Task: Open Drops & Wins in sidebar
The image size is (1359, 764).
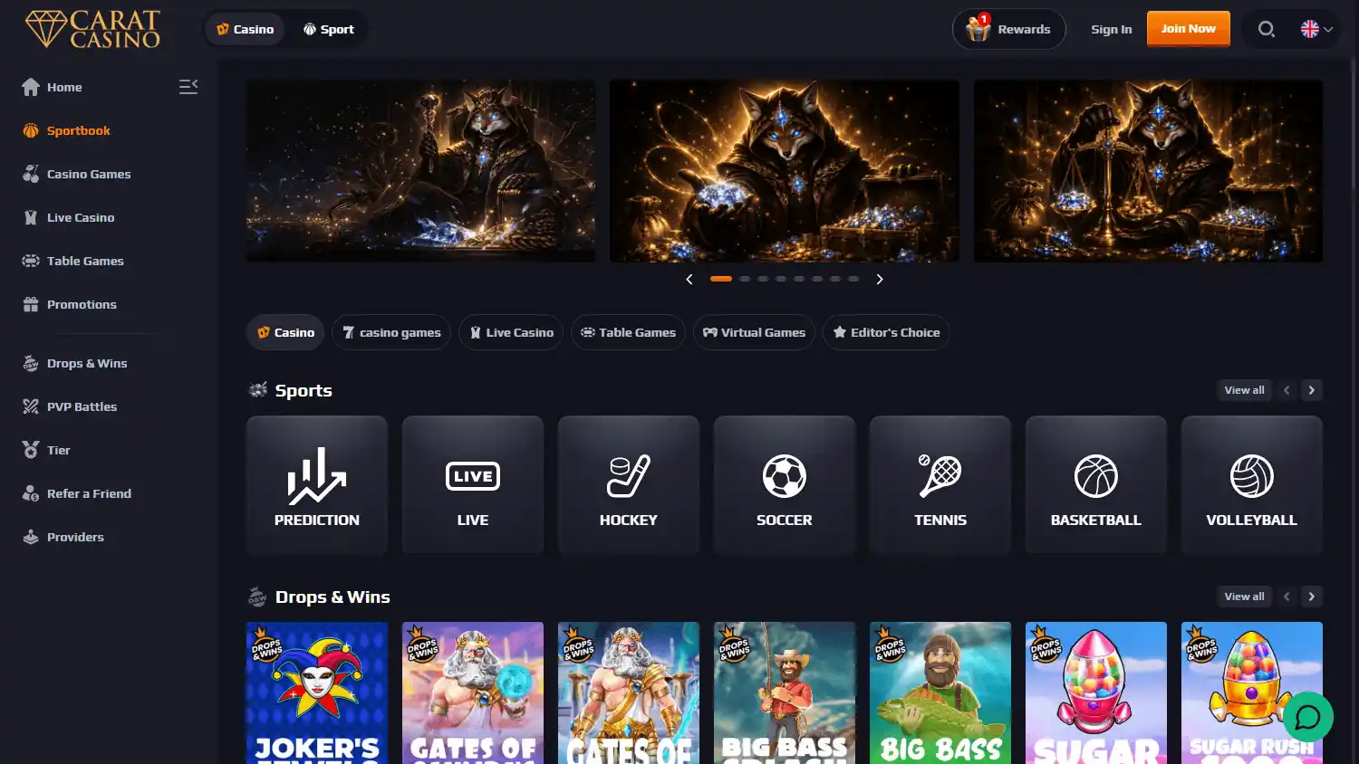Action: (x=75, y=363)
